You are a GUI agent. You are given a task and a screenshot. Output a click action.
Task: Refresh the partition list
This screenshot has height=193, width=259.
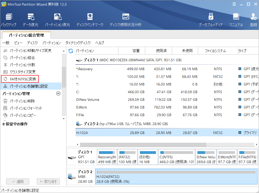pos(71,51)
